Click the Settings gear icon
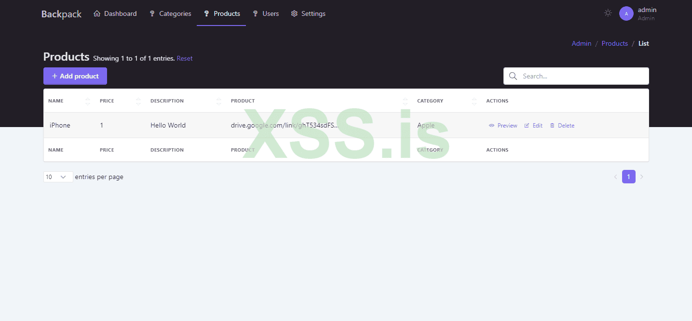The image size is (692, 321). (294, 13)
